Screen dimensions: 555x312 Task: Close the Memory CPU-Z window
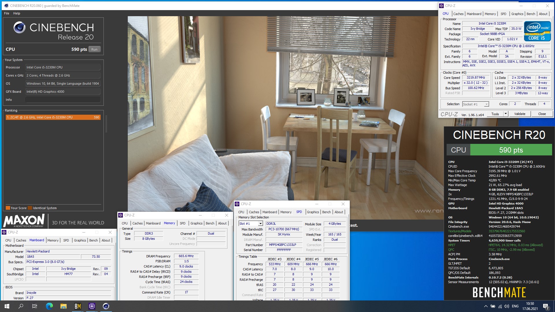point(227,215)
